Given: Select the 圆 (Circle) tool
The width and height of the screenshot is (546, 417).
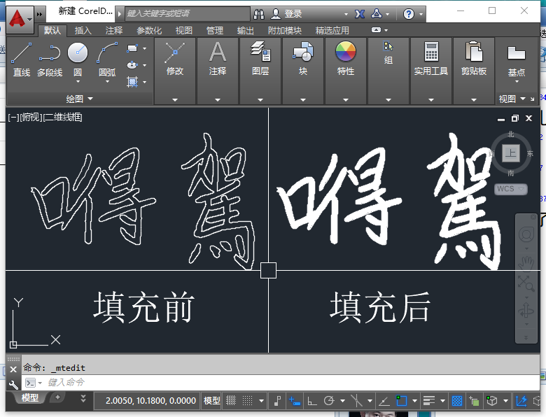Looking at the screenshot, I should 78,59.
